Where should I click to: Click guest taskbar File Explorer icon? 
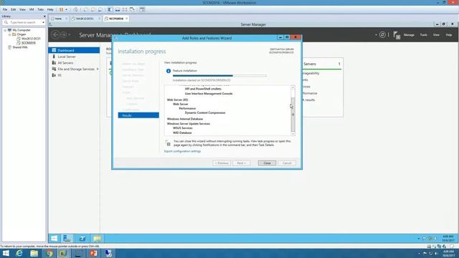pyautogui.click(x=98, y=239)
